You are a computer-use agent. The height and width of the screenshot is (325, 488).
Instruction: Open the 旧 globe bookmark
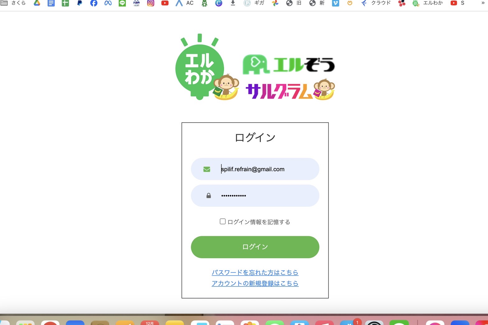294,3
